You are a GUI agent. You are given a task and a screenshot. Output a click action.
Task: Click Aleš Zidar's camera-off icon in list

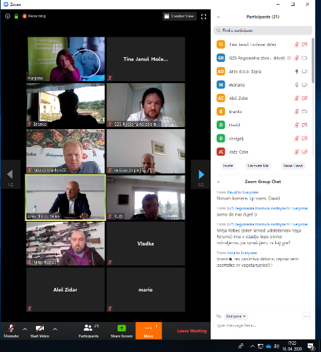coord(304,98)
